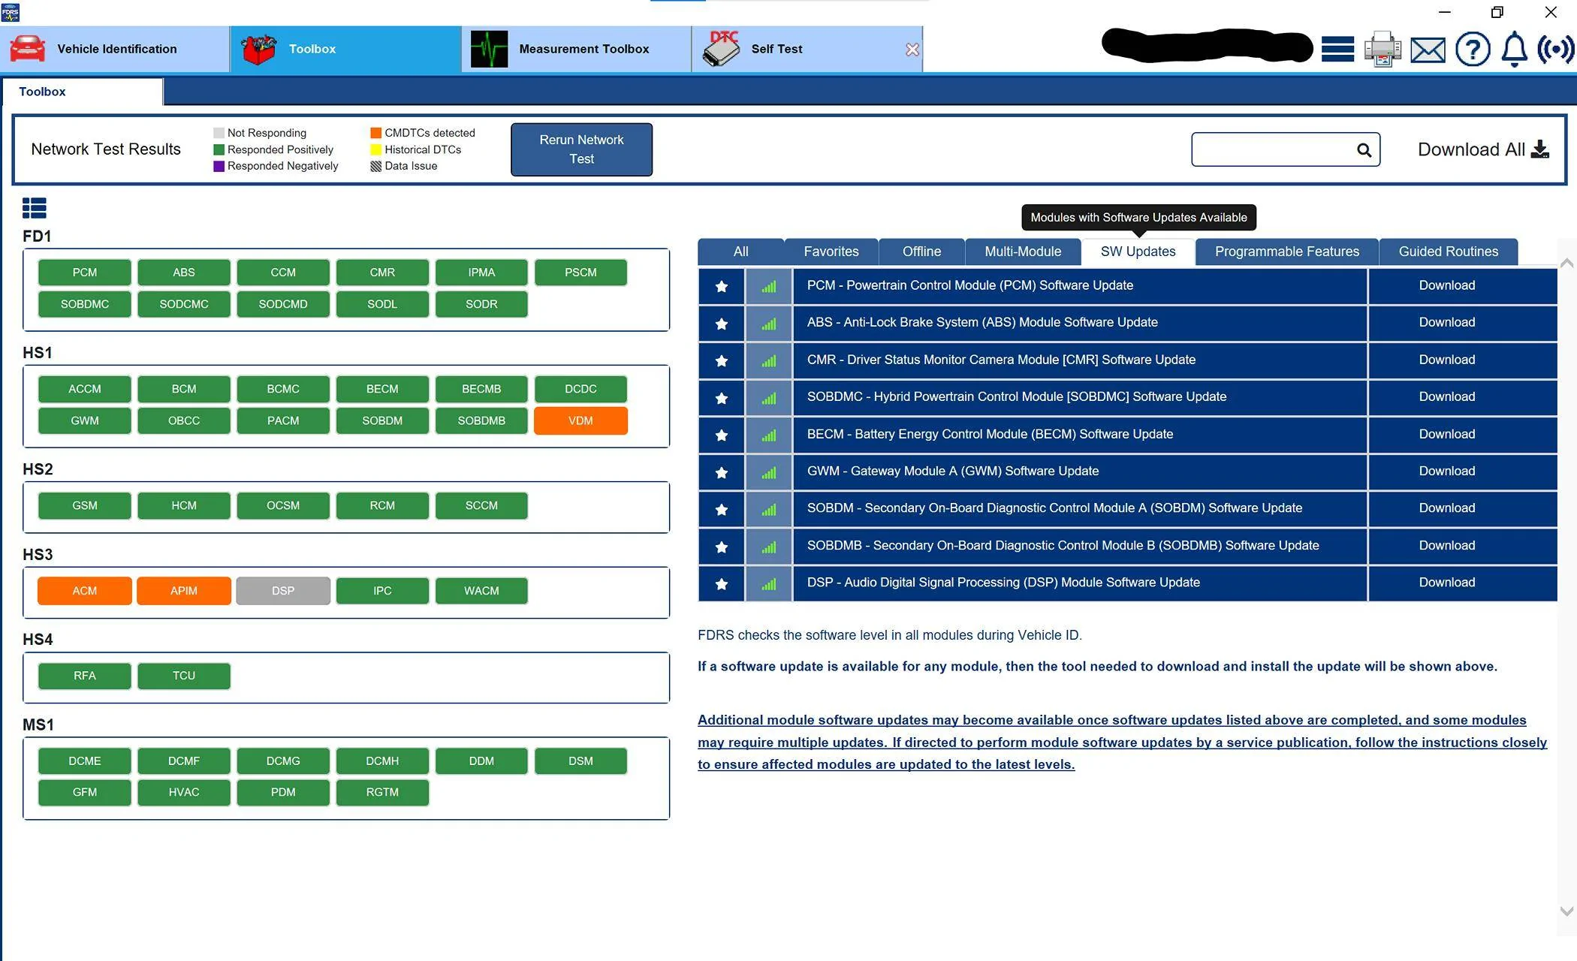
Task: Open the hamburger menu icon in header
Action: point(1337,50)
